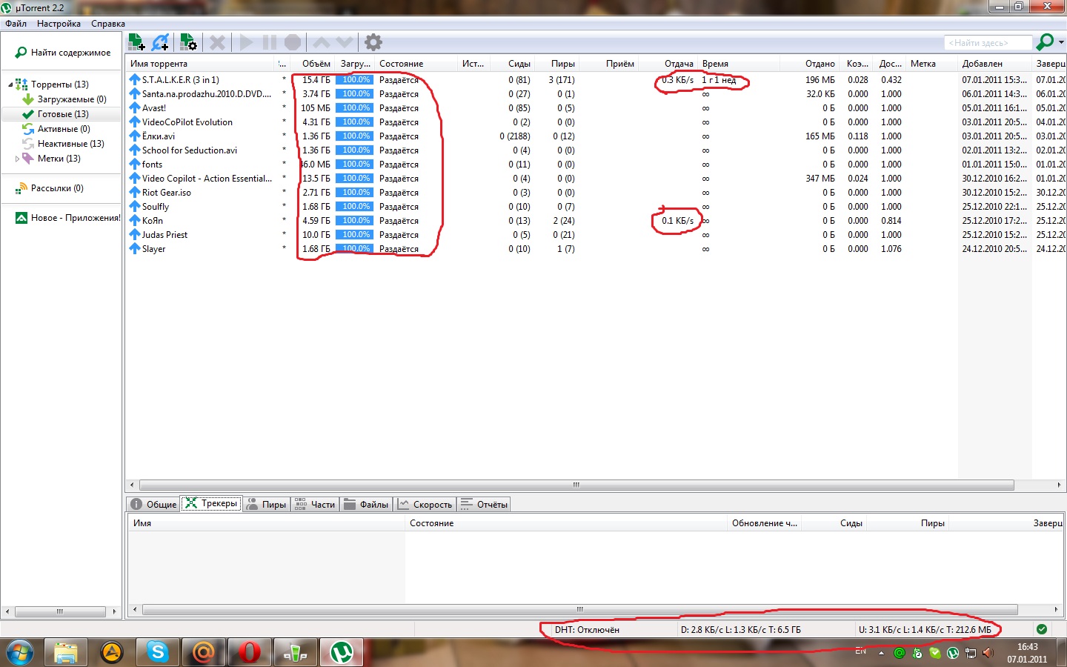This screenshot has height=667, width=1067.
Task: Click the Start torrent play icon
Action: point(246,42)
